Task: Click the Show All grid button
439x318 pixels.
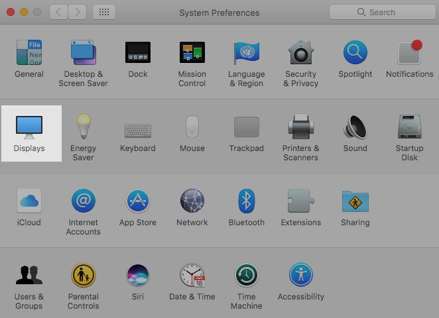Action: coord(104,12)
